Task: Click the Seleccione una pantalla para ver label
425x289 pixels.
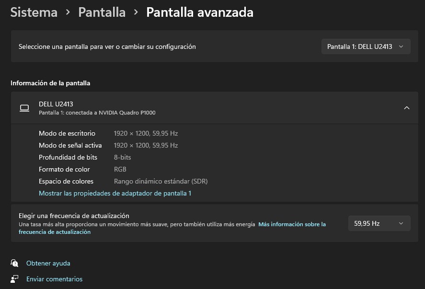Action: pyautogui.click(x=107, y=46)
